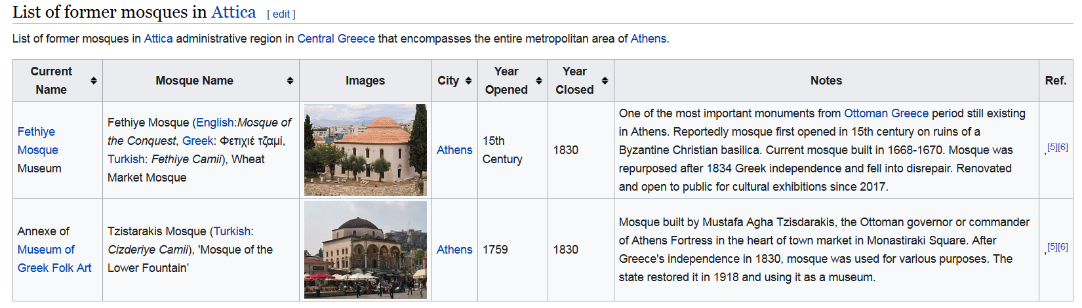Follow the Central Greece link
This screenshot has width=1082, height=308.
coord(336,39)
